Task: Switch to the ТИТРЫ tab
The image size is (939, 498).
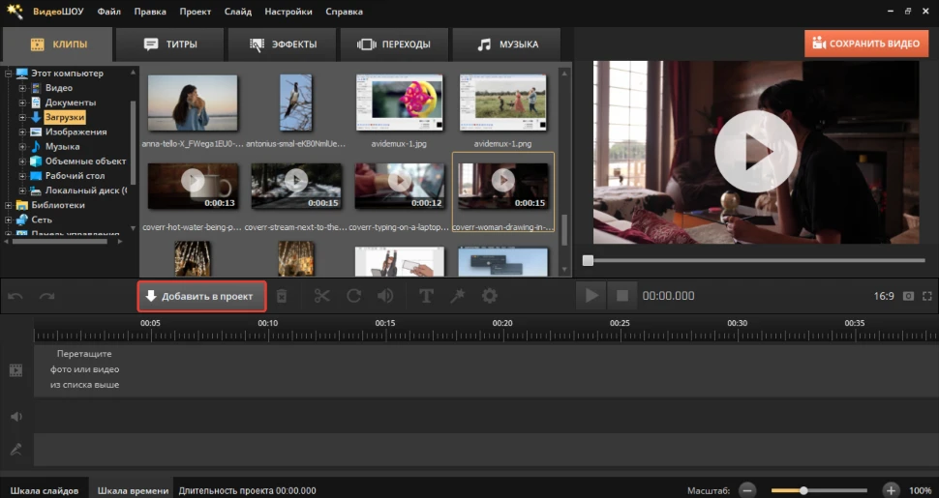Action: tap(170, 44)
